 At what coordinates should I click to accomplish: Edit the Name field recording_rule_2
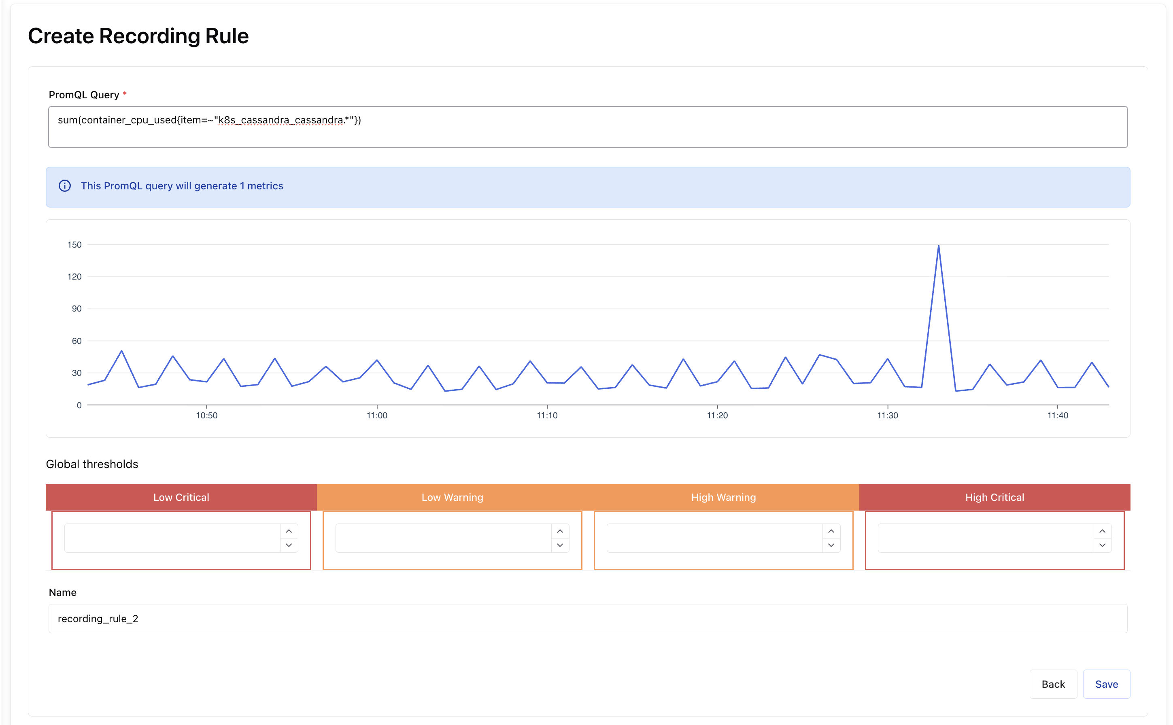(x=587, y=619)
